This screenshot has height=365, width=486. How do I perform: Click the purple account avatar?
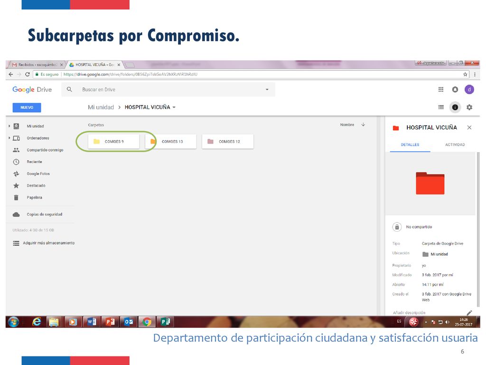click(x=469, y=89)
